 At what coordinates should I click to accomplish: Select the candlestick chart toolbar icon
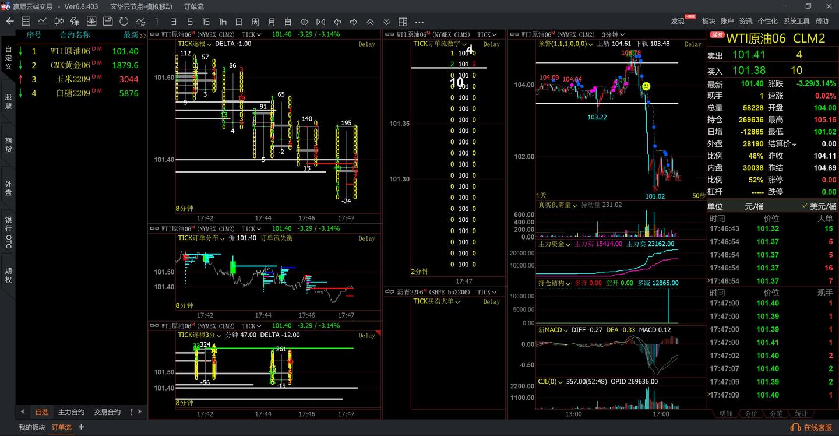click(58, 22)
